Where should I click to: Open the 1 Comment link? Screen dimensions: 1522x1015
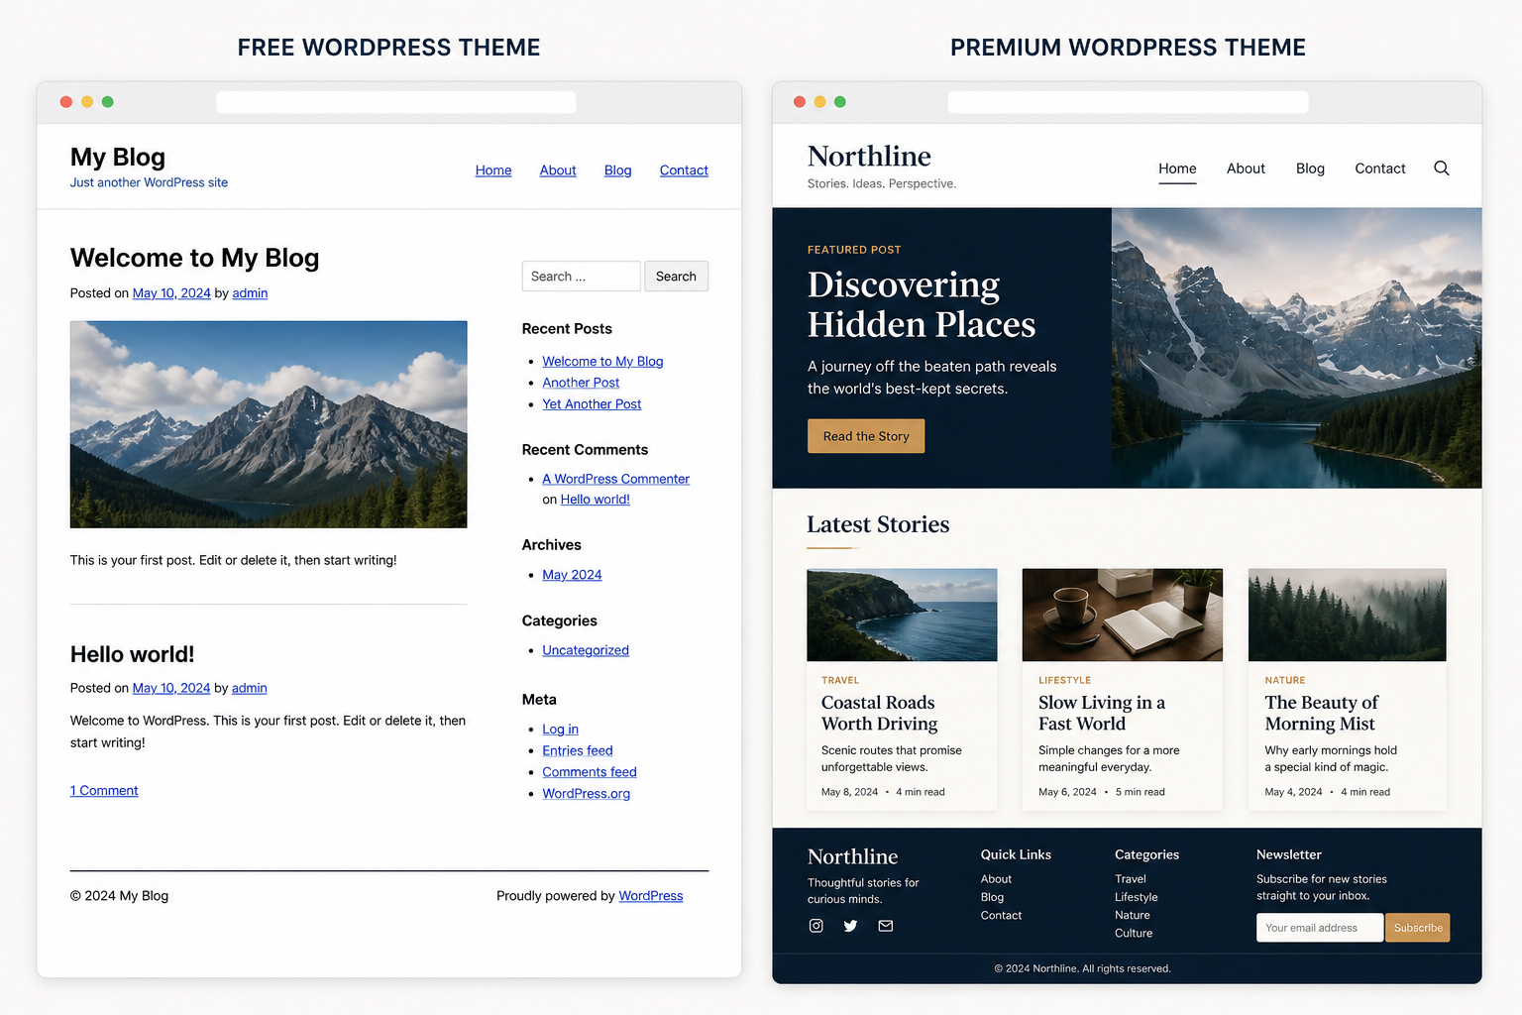coord(104,791)
